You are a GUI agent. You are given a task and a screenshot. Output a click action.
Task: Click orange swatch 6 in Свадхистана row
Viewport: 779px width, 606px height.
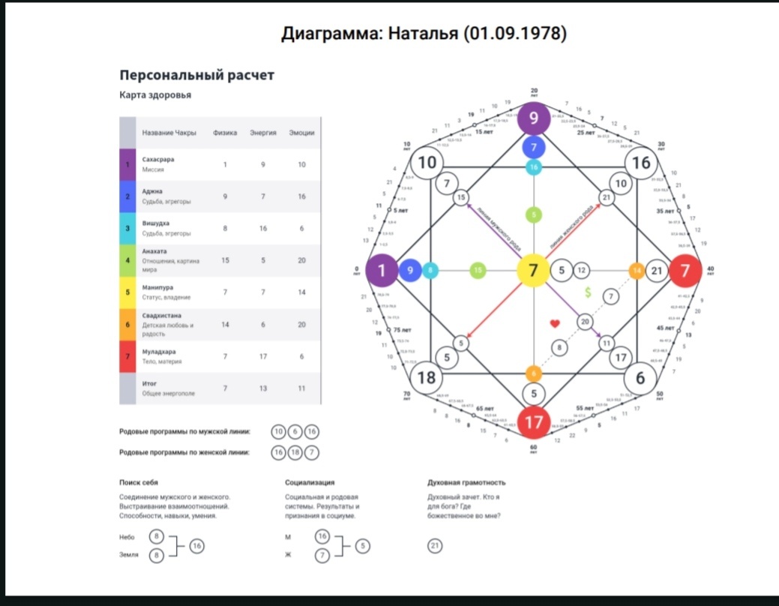pos(127,325)
